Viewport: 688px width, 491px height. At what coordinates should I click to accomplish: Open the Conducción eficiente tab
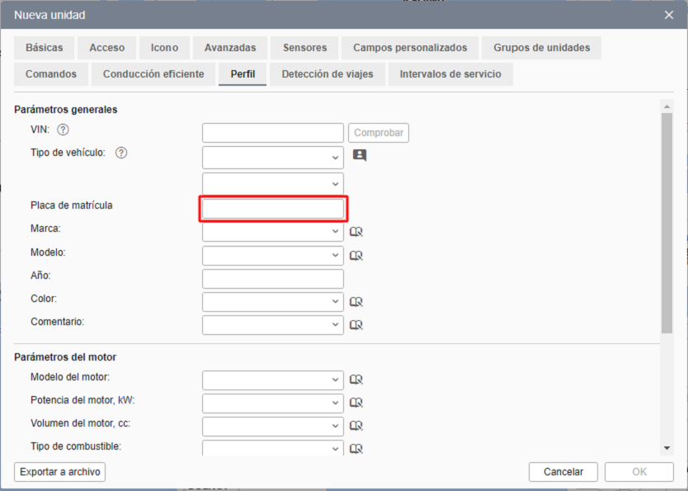coord(153,74)
